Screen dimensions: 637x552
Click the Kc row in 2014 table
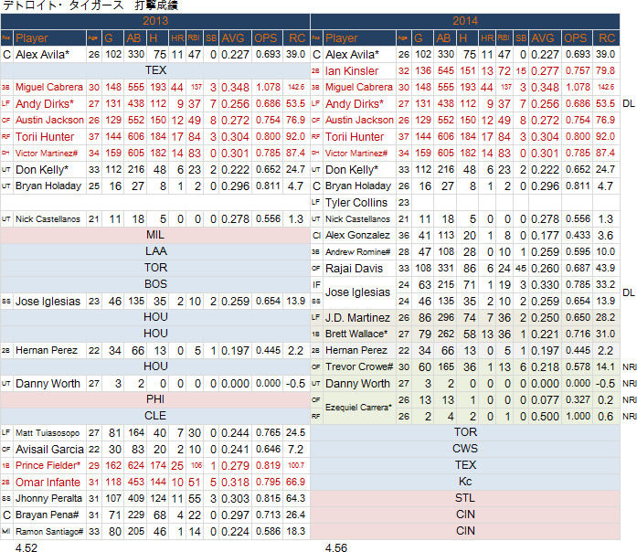click(465, 482)
